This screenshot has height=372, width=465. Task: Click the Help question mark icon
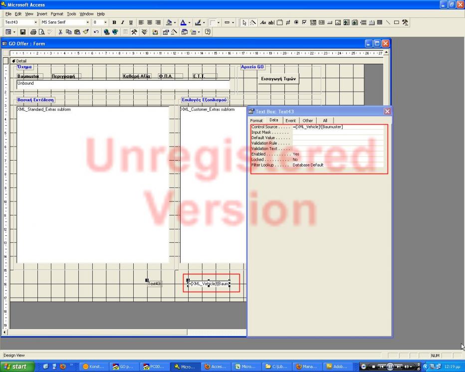[208, 32]
